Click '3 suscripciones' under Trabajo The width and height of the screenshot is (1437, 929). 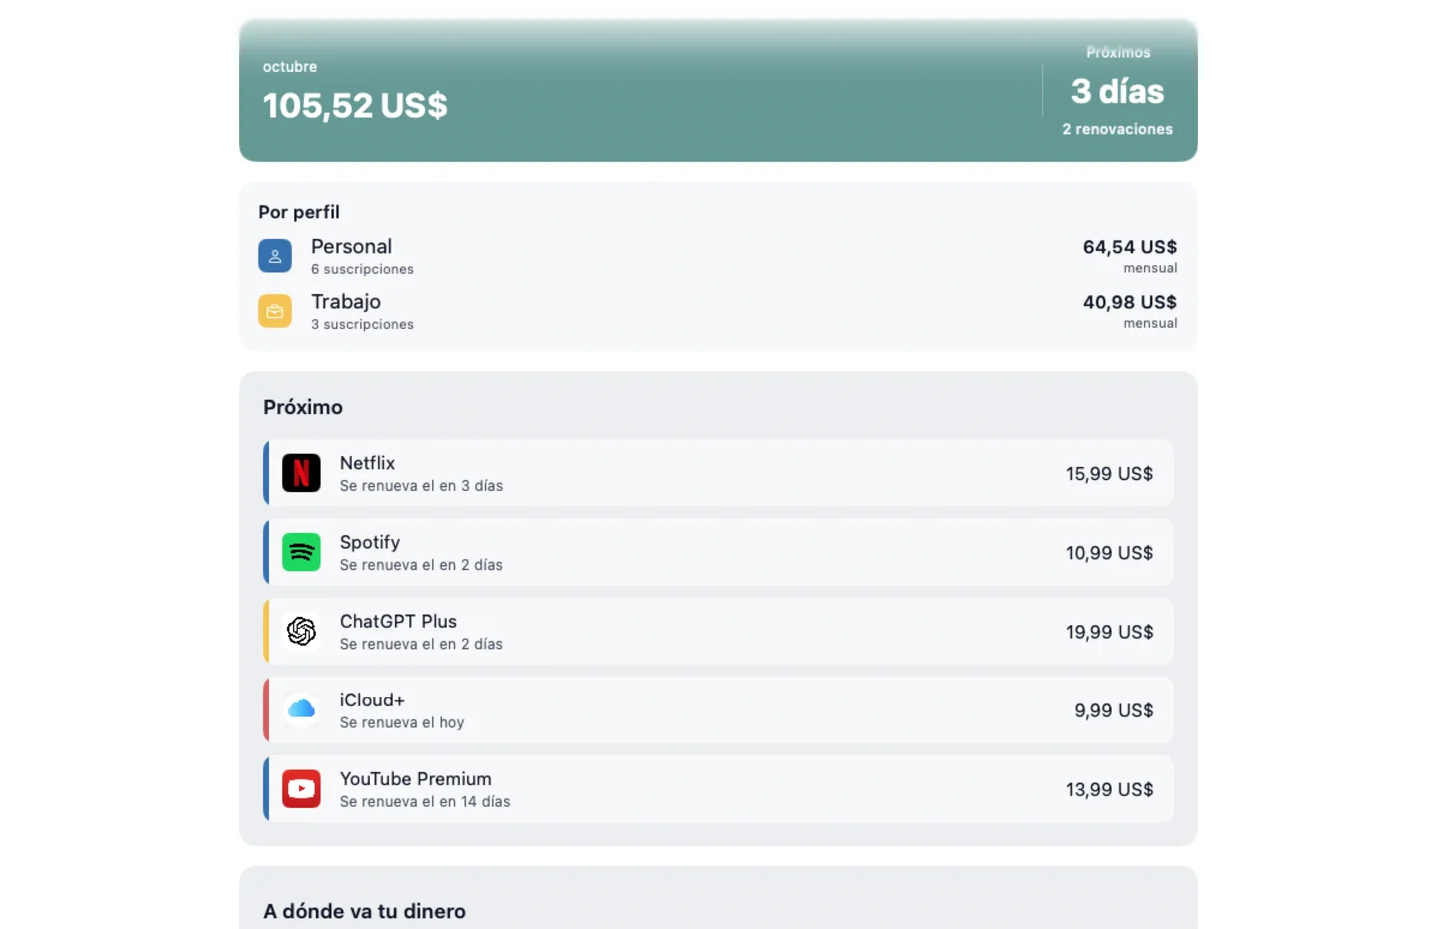(x=362, y=324)
